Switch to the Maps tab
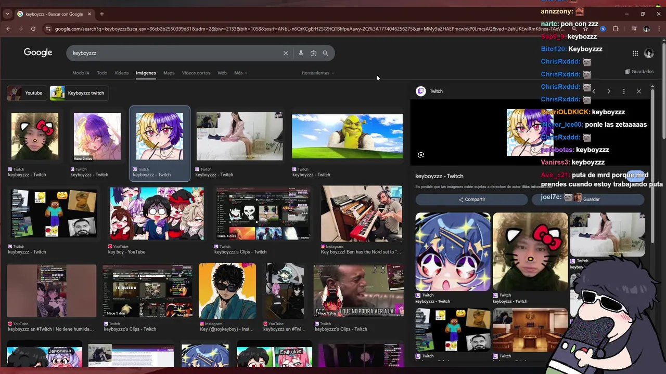This screenshot has width=666, height=374. (169, 73)
